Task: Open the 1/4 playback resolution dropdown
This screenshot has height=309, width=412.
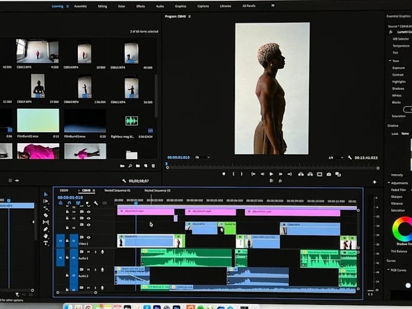Action: [x=336, y=158]
